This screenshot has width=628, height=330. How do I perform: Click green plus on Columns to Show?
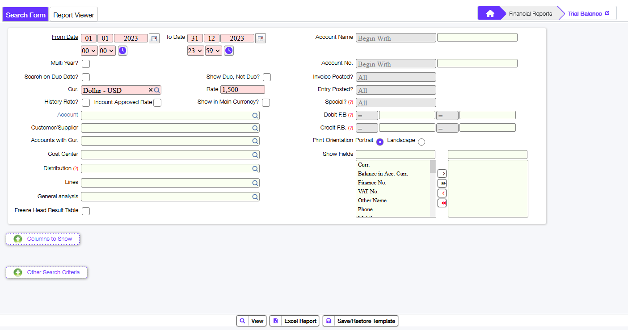click(x=18, y=239)
